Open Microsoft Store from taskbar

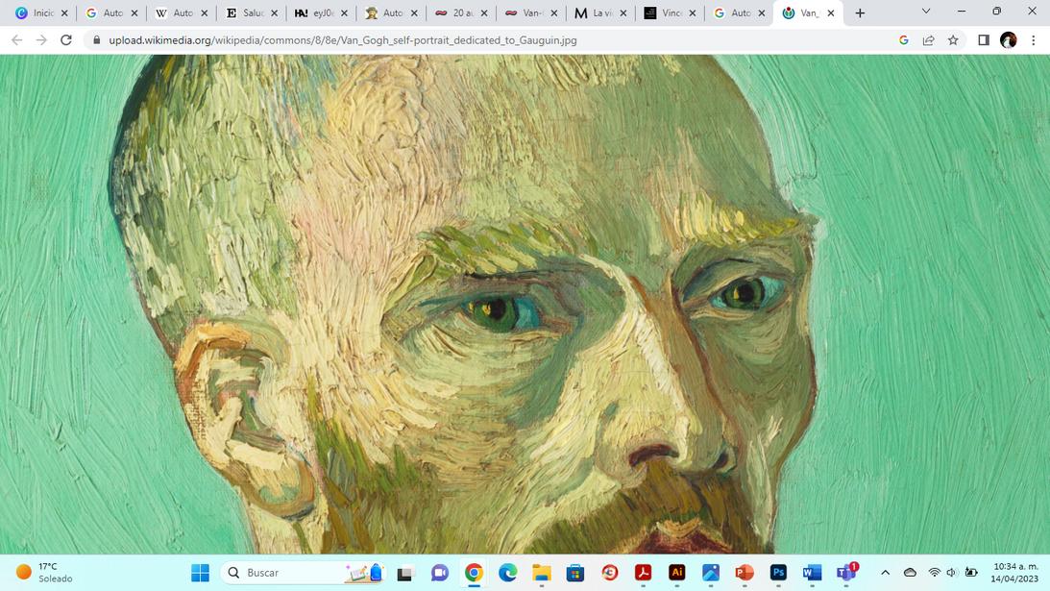(575, 573)
